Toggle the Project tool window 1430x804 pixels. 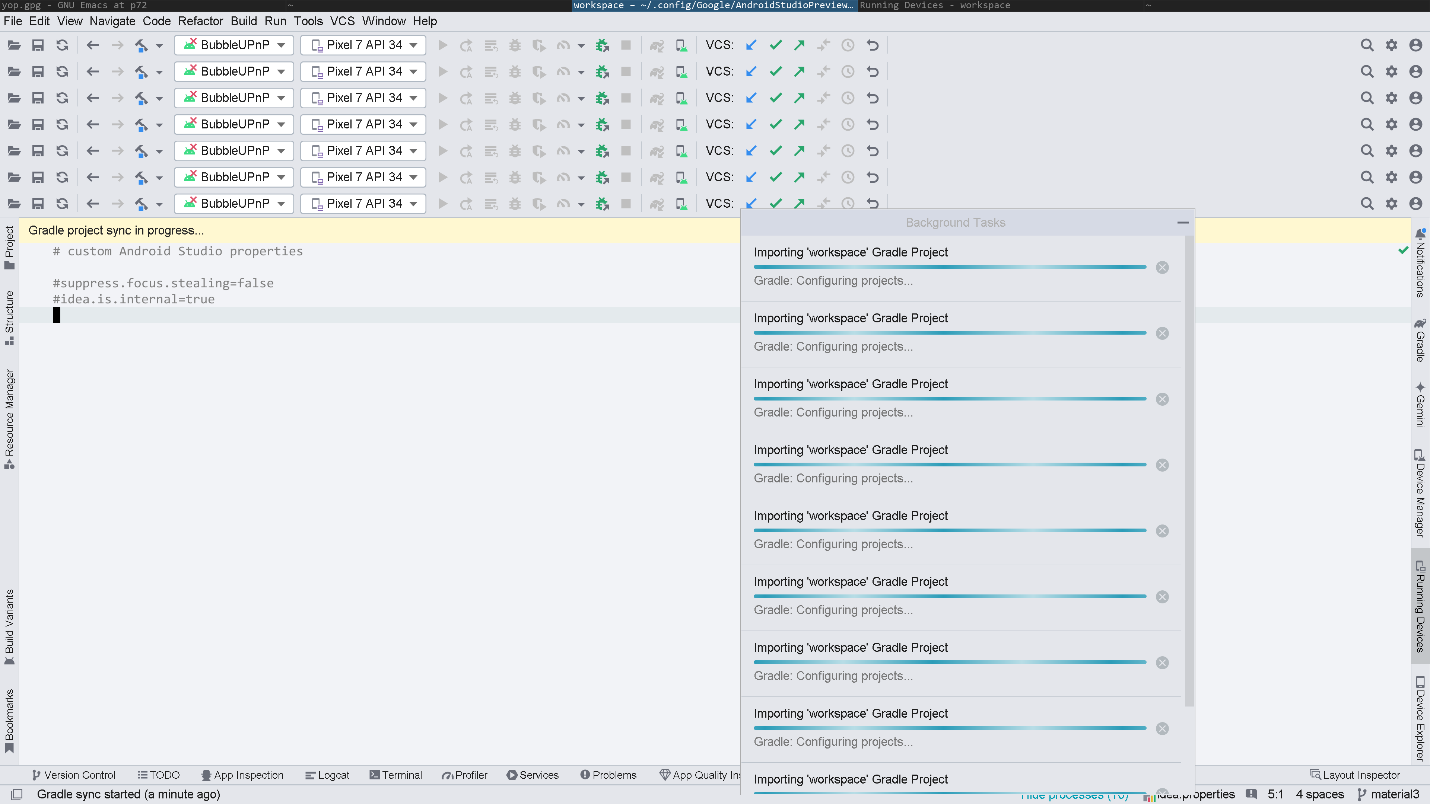[x=9, y=248]
